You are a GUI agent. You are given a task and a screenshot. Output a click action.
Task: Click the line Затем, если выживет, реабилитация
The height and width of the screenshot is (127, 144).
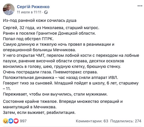[39, 113]
